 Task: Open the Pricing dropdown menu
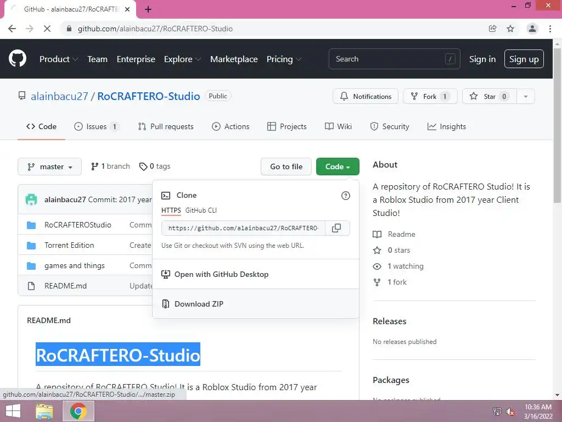point(284,59)
